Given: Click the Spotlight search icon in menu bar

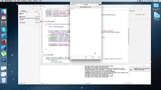Looking at the screenshot, I should [x=156, y=1].
